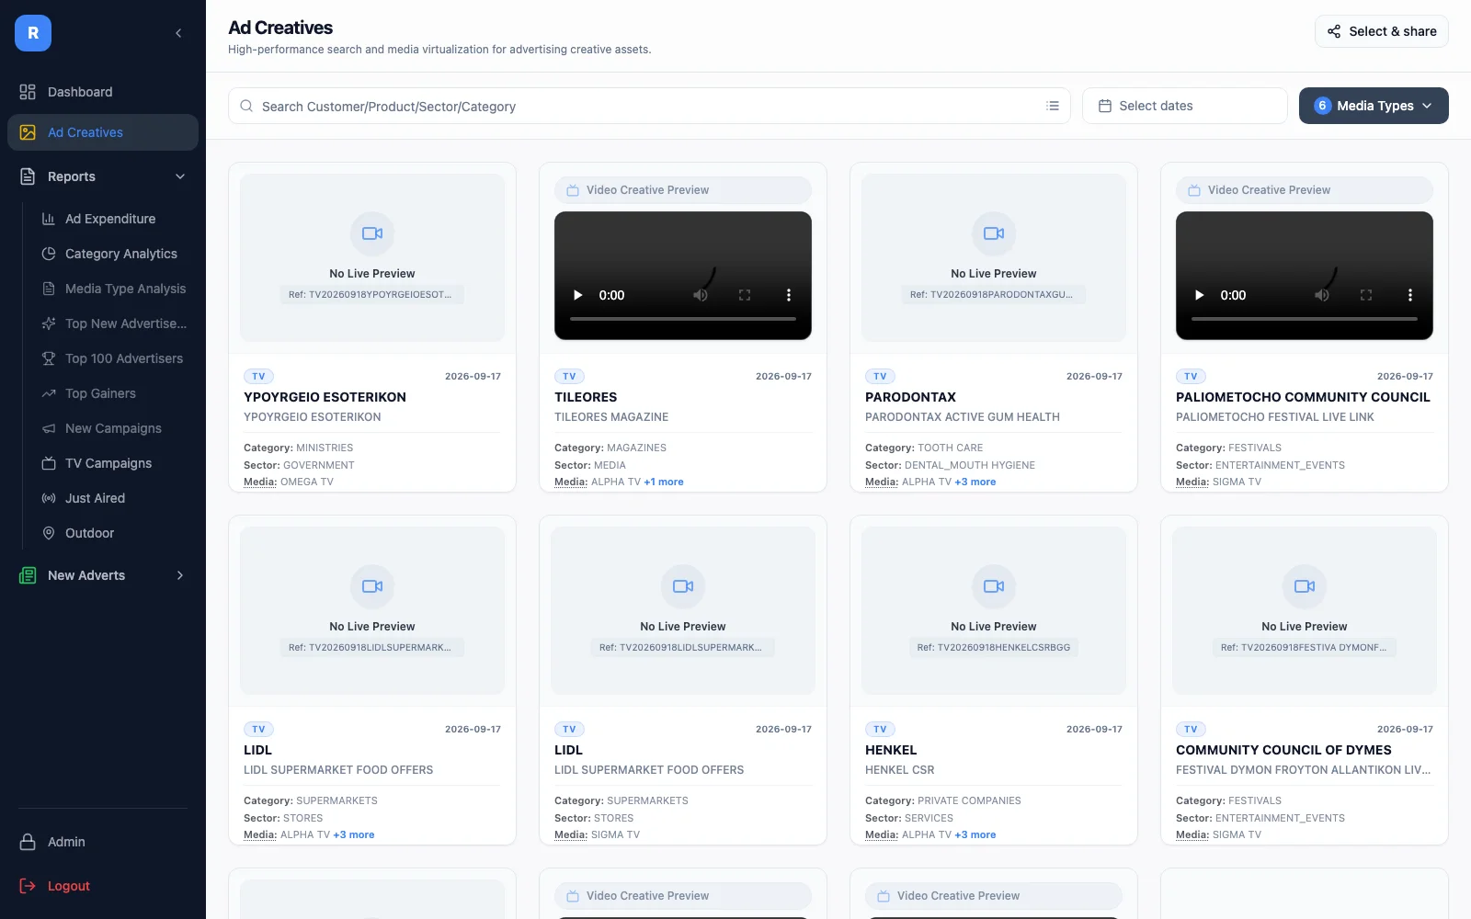
Task: Open PALIOMETOCHO video more options
Action: point(1409,295)
